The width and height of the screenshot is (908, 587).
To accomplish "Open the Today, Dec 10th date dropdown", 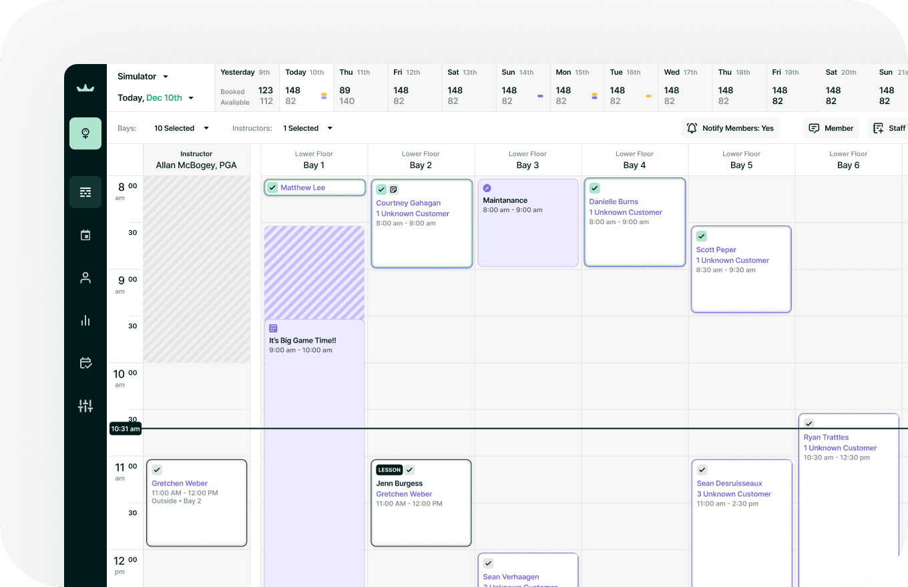I will 156,97.
